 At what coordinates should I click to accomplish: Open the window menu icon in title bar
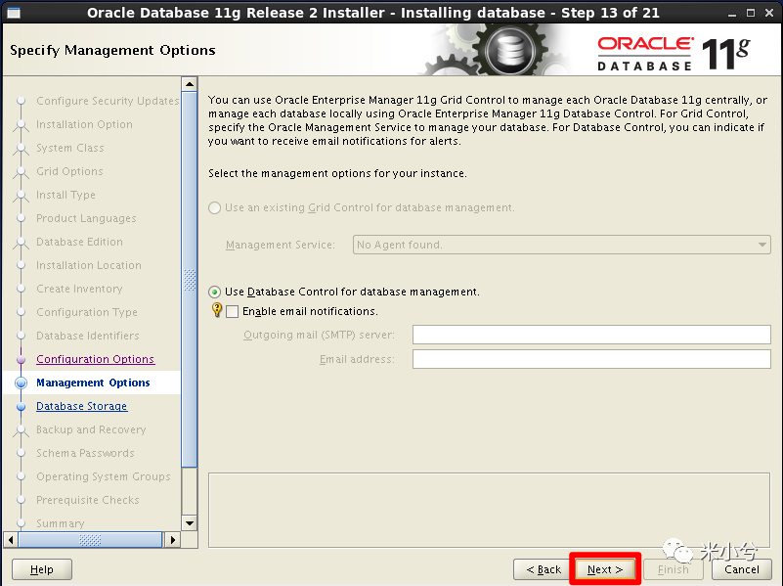[13, 13]
